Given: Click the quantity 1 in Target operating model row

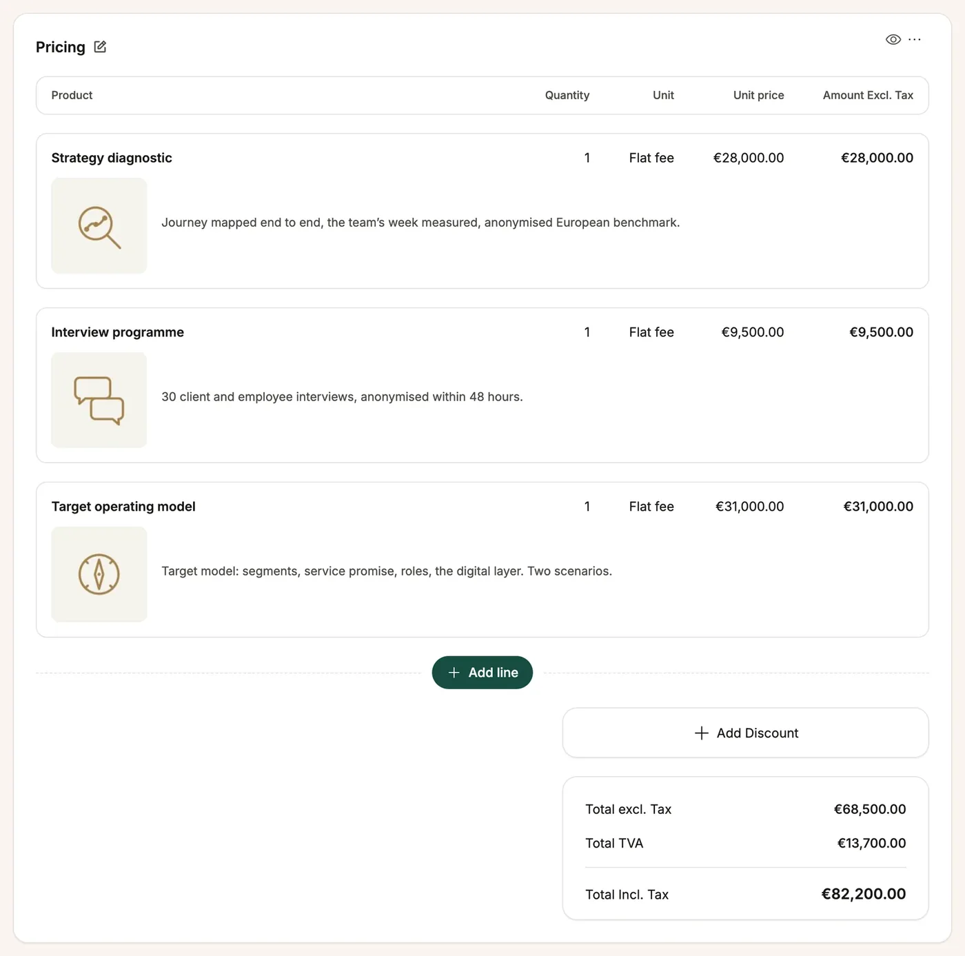Looking at the screenshot, I should [x=587, y=507].
